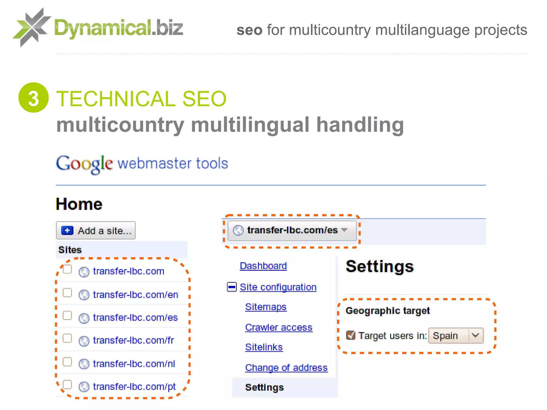Open the Change of address menu link

coord(286,368)
